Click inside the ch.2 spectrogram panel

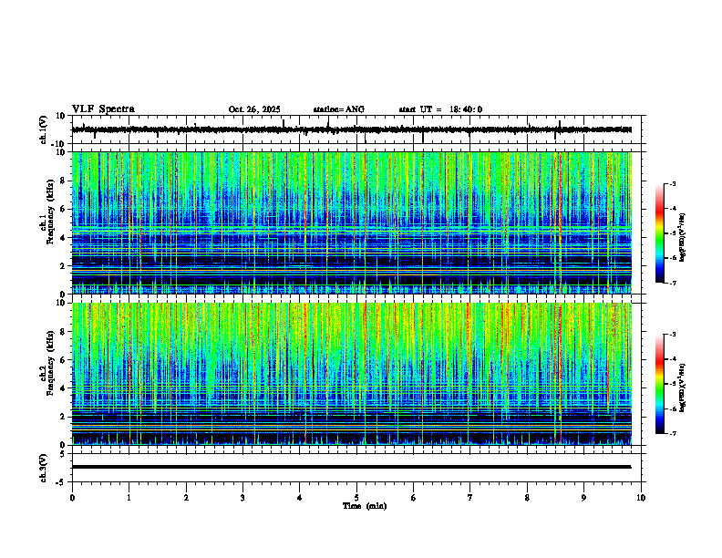[351, 374]
